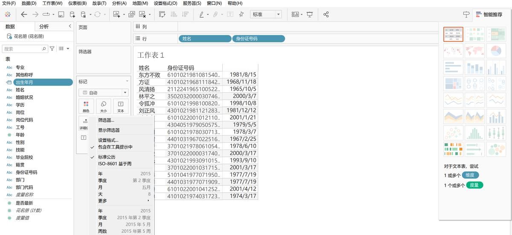
Task: Select the pie chart type thumbnail
Action: pyautogui.click(x=496, y=52)
